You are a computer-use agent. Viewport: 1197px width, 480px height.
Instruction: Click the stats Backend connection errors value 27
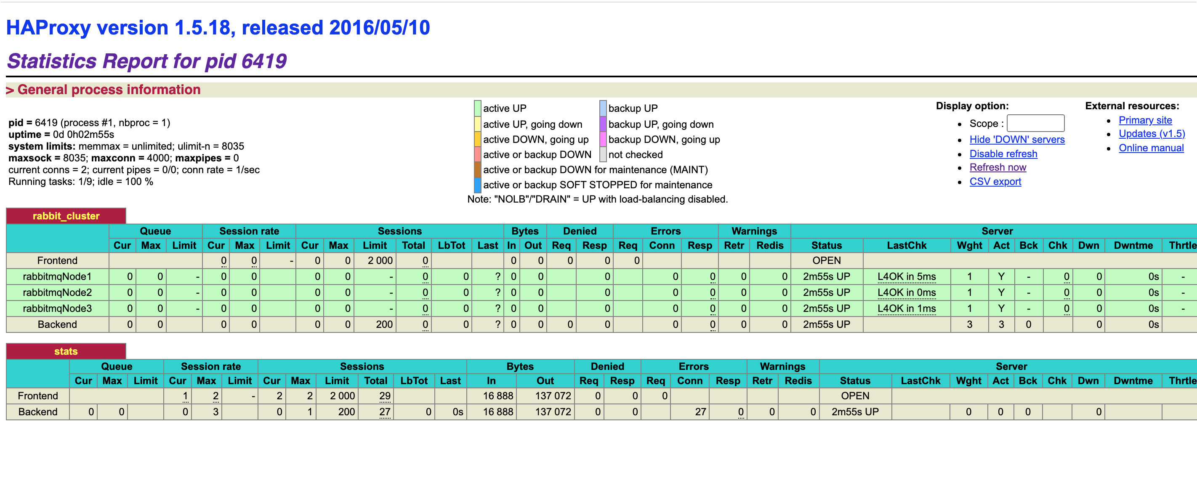700,412
